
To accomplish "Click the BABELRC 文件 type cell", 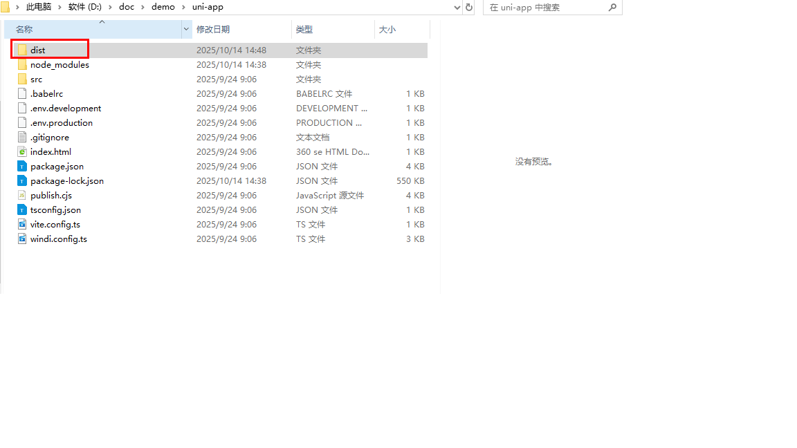I will pyautogui.click(x=324, y=93).
